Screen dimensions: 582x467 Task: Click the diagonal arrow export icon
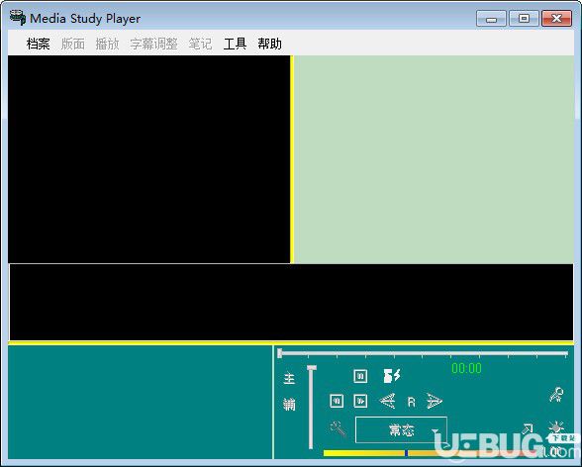click(x=527, y=429)
